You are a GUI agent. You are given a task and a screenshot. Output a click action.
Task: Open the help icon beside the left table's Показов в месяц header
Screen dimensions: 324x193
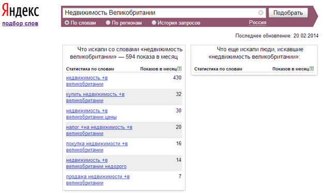click(179, 69)
